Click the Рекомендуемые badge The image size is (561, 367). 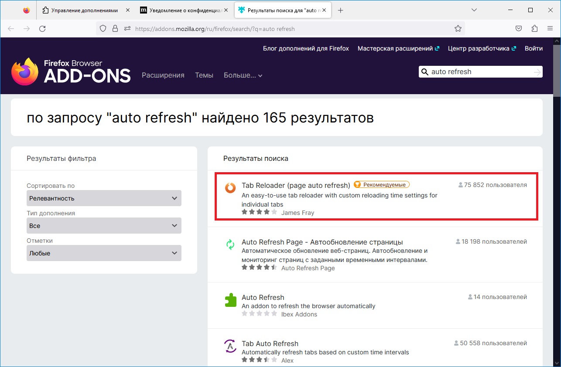click(x=381, y=185)
